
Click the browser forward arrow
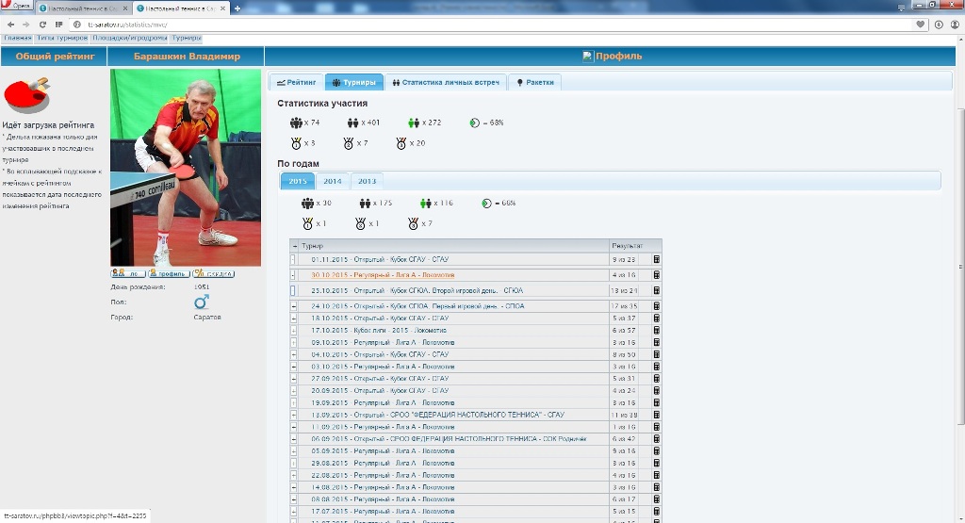pos(25,25)
